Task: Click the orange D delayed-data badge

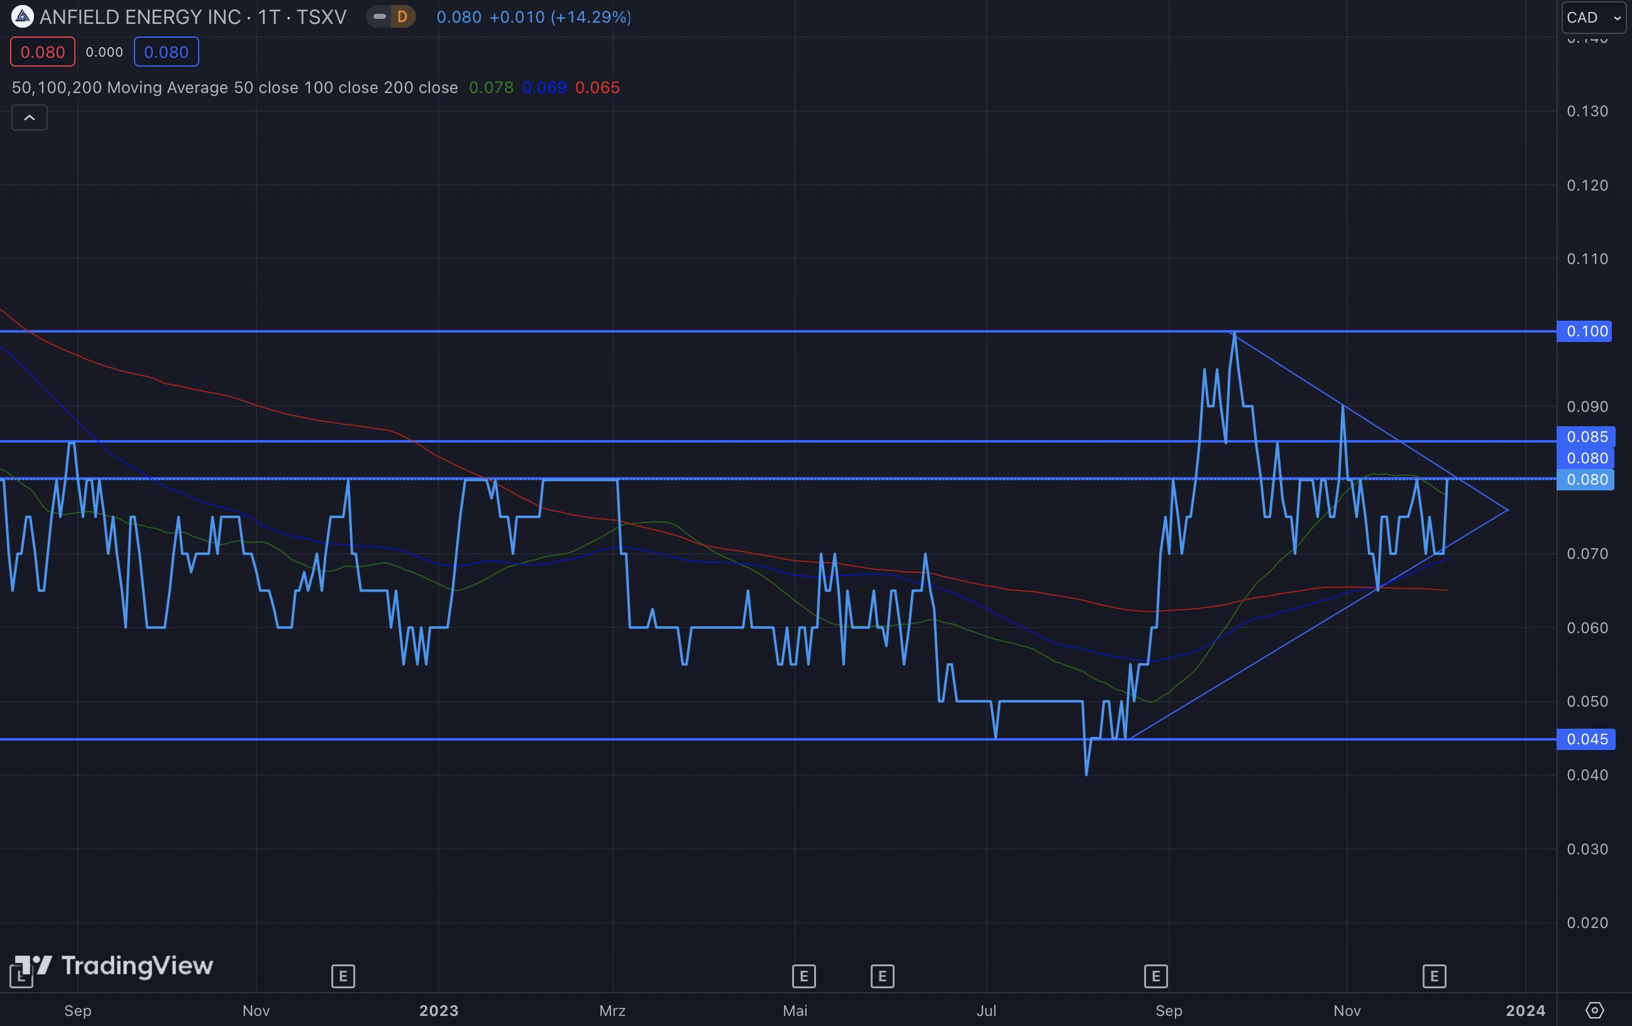Action: [x=402, y=16]
